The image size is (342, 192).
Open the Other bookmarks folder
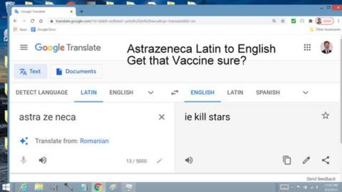(325, 29)
